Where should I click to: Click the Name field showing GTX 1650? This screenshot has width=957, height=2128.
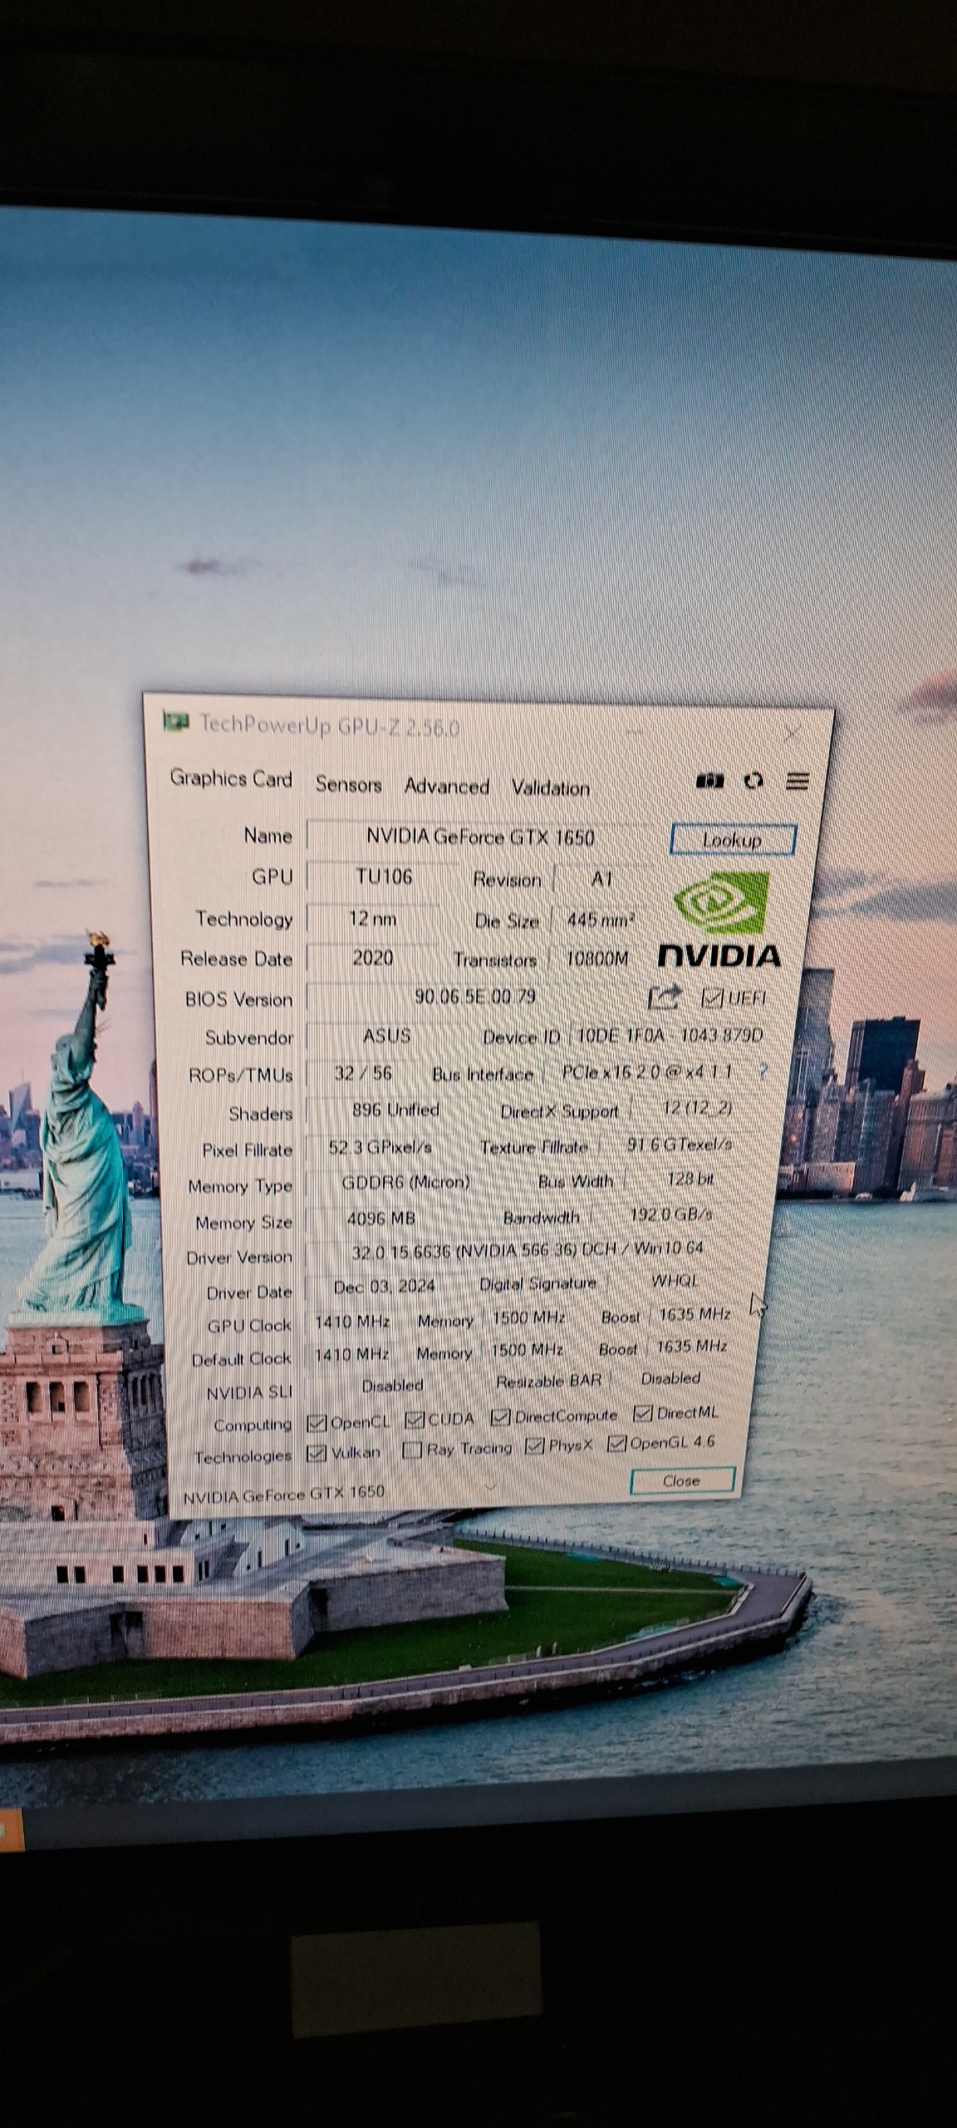point(480,837)
